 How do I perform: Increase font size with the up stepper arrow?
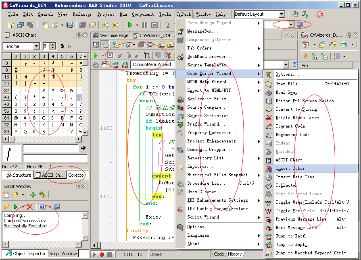(x=53, y=44)
